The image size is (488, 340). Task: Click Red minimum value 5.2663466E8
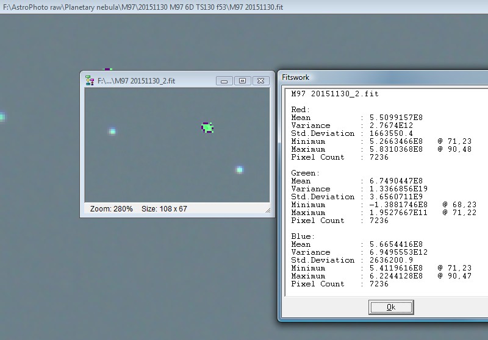[x=396, y=141]
